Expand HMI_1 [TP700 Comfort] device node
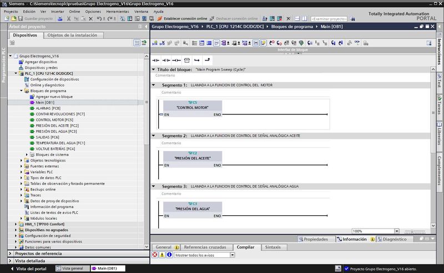Screen dimensions: 444x273 [x=16, y=224]
